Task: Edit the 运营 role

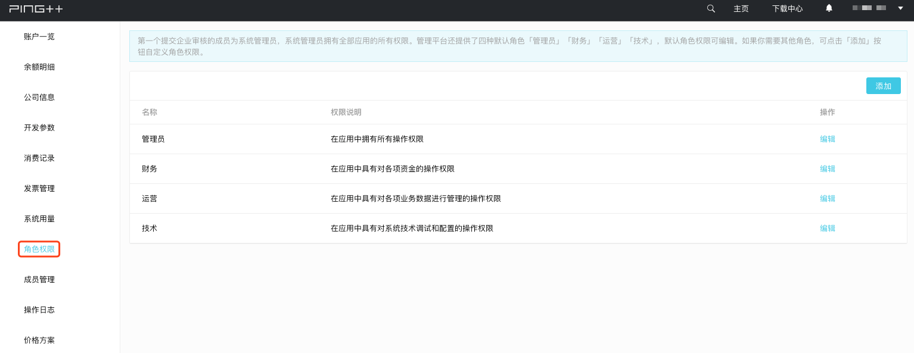Action: point(828,198)
